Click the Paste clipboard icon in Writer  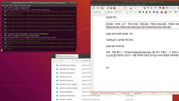click(125, 8)
